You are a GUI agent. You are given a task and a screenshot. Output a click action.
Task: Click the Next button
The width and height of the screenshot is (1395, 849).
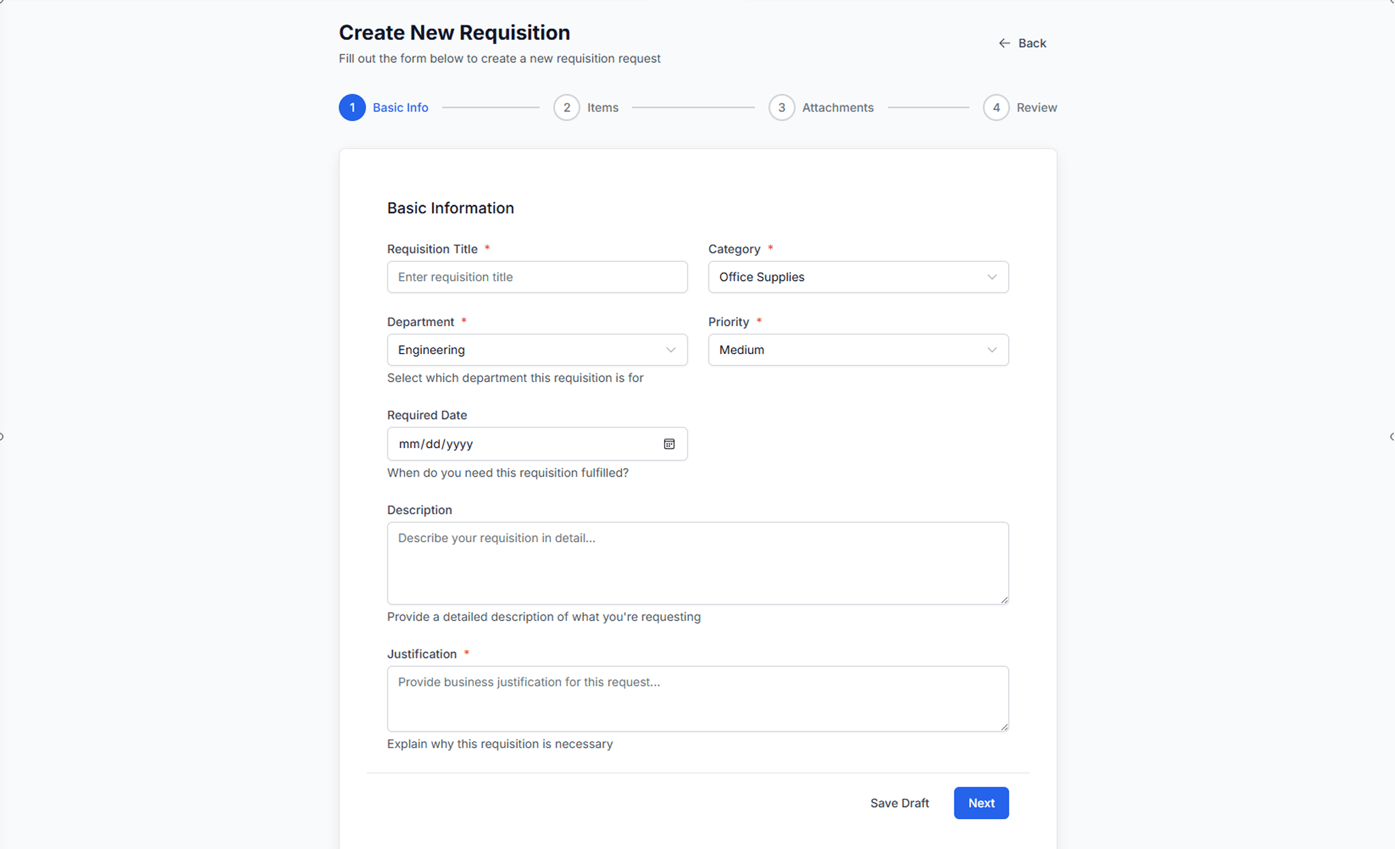981,802
